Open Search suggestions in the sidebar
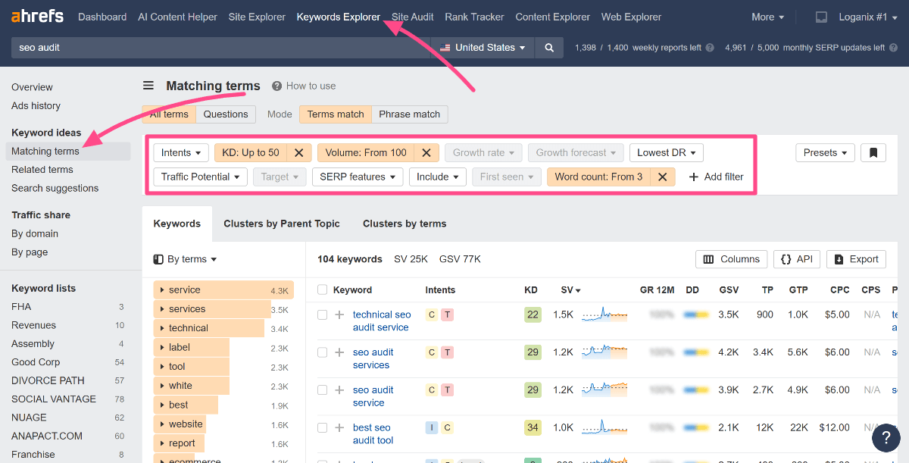909x463 pixels. pos(55,188)
